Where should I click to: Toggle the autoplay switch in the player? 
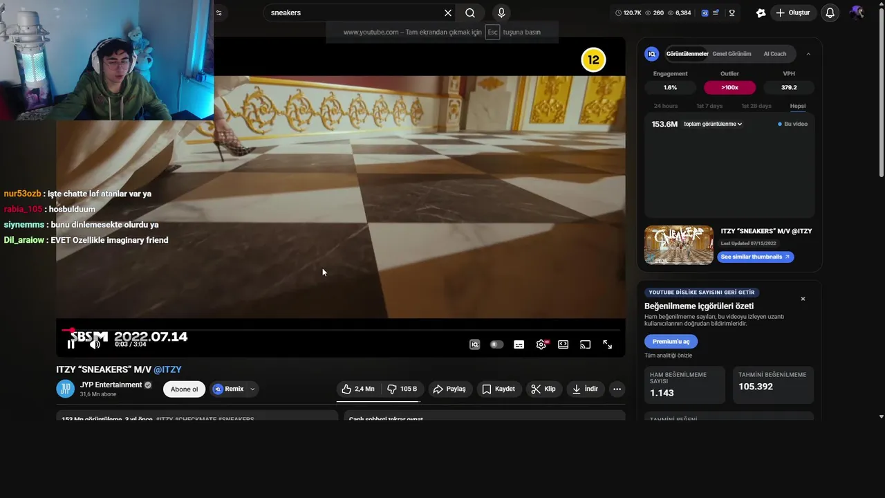496,344
